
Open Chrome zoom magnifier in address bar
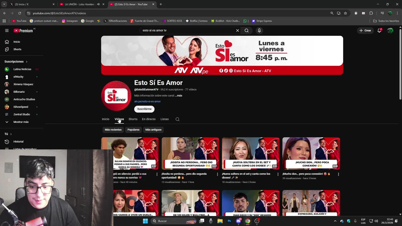[332, 13]
